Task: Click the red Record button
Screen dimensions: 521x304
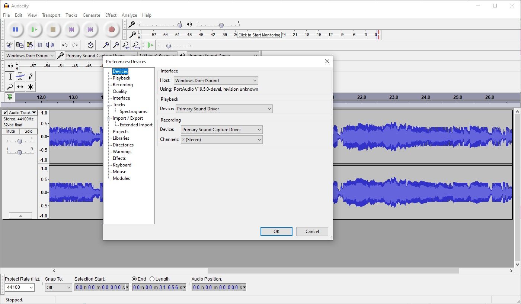Action: 111,29
